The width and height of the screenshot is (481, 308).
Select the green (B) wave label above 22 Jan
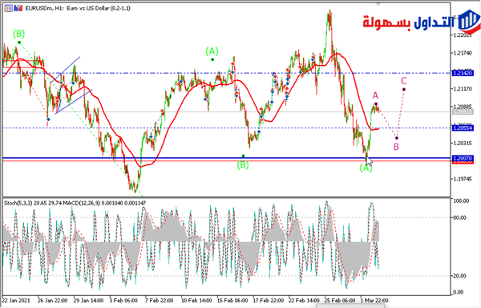click(x=18, y=34)
